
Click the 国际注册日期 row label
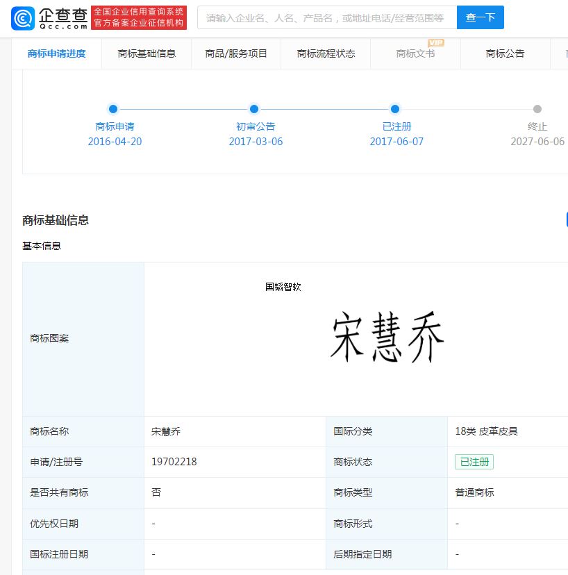pos(59,554)
